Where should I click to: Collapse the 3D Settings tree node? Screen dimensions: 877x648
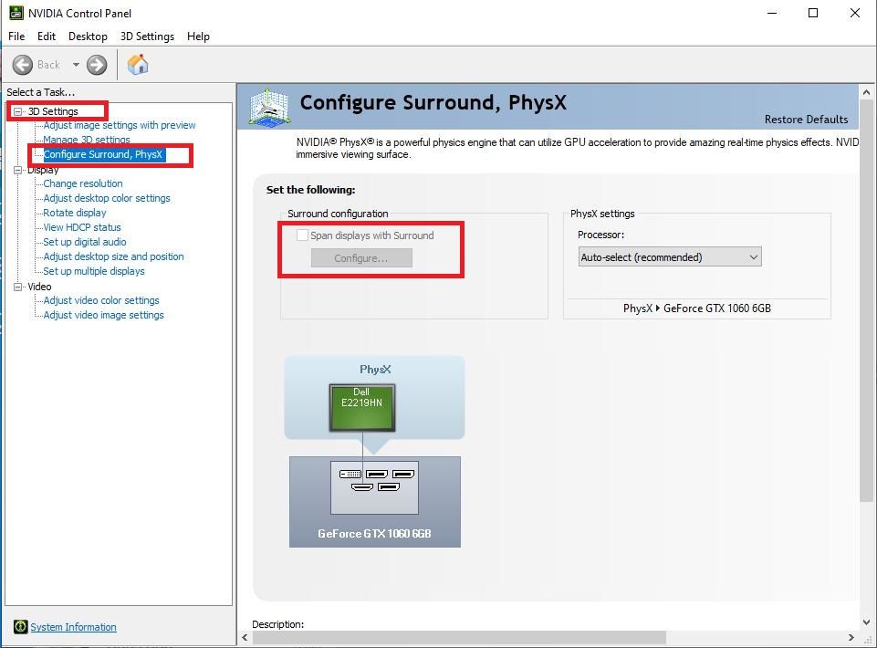tap(18, 111)
